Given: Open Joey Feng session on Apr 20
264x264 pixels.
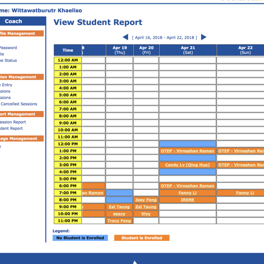Looking at the screenshot, I should pyautogui.click(x=146, y=200).
